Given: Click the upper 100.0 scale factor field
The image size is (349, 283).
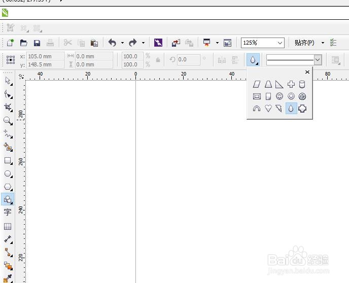Looking at the screenshot, I should pos(132,56).
